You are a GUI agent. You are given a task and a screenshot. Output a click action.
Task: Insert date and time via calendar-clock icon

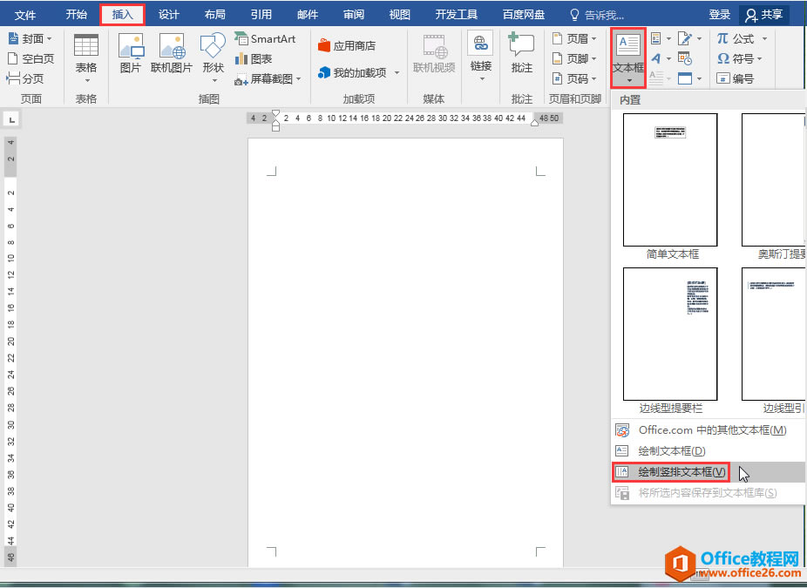pyautogui.click(x=684, y=58)
